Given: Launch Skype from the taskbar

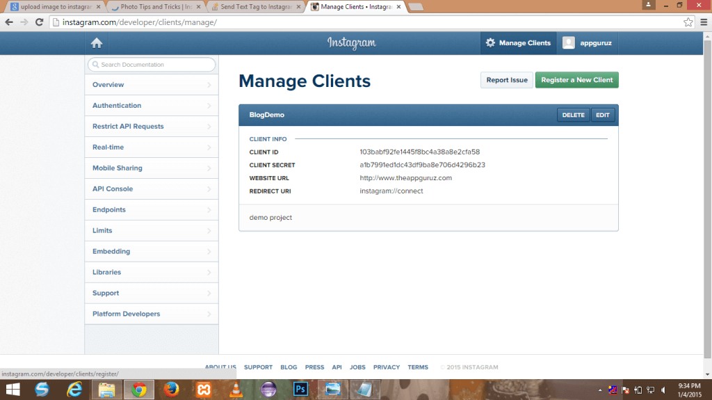Looking at the screenshot, I should pyautogui.click(x=42, y=390).
